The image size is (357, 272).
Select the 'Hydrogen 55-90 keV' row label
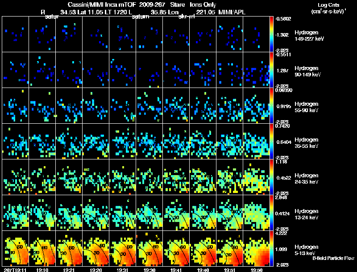(x=307, y=107)
